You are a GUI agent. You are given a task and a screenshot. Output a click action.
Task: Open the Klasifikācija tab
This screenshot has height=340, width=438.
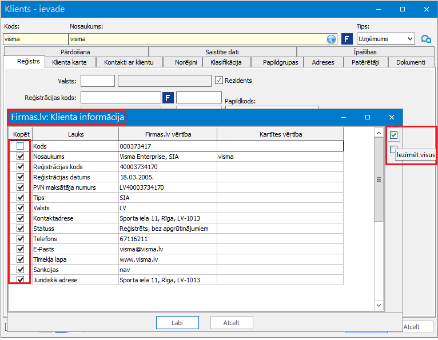coord(226,62)
